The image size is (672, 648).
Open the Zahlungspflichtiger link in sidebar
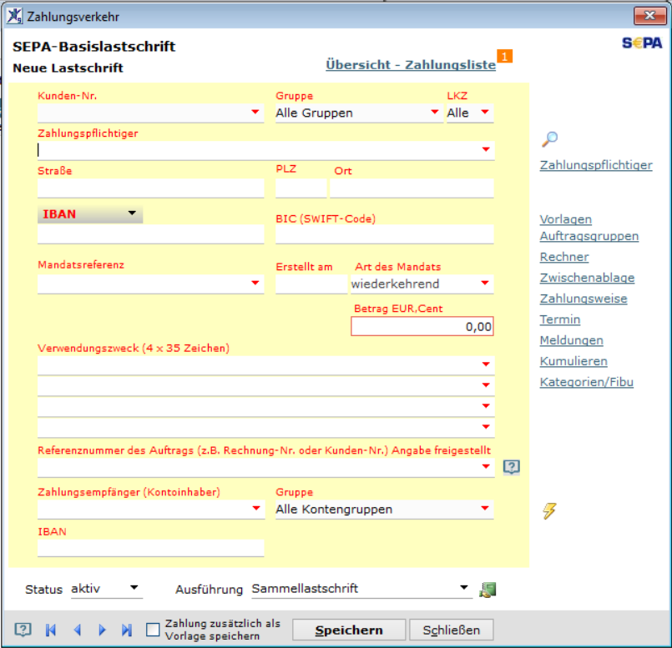pyautogui.click(x=596, y=165)
